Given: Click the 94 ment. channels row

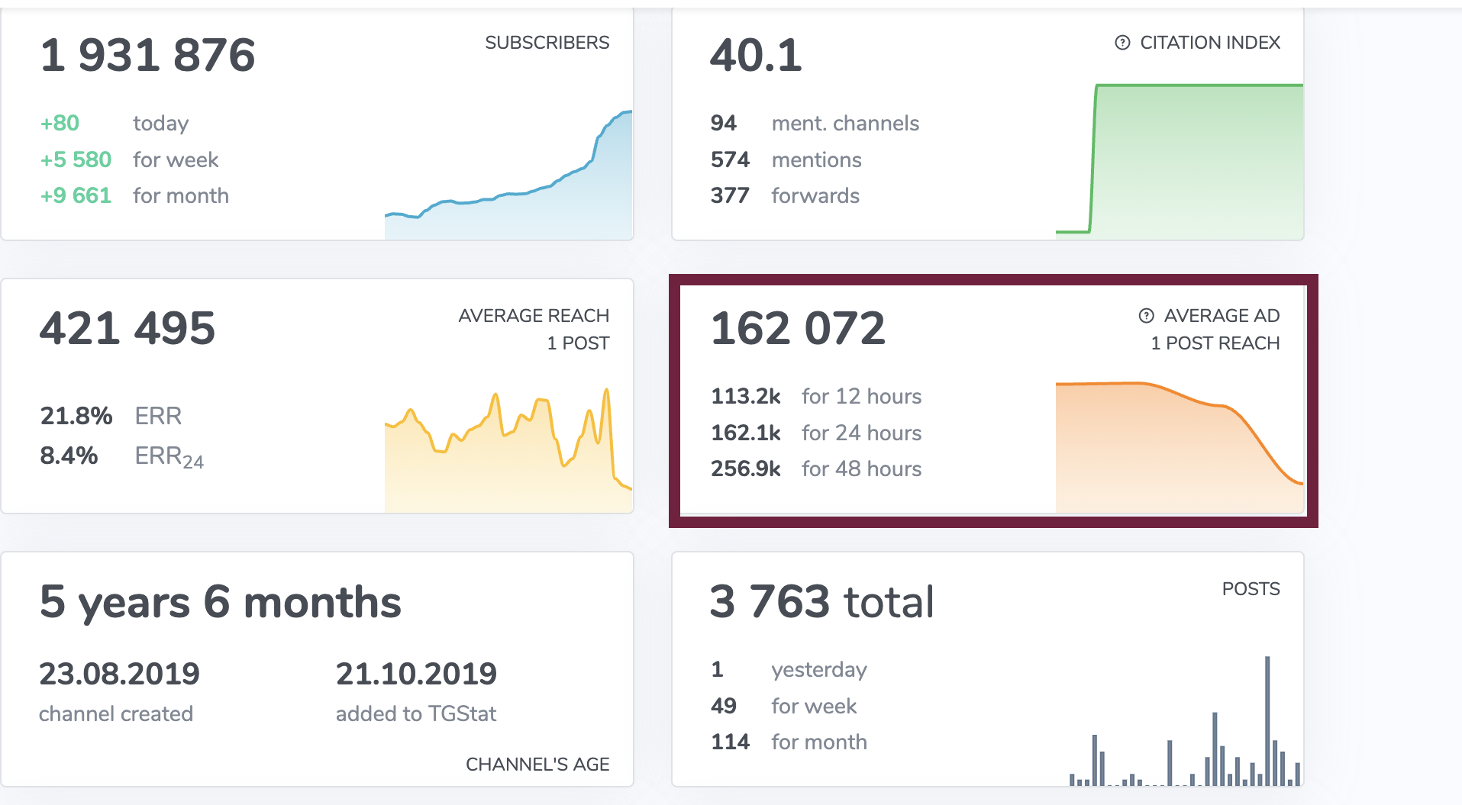Looking at the screenshot, I should [815, 124].
